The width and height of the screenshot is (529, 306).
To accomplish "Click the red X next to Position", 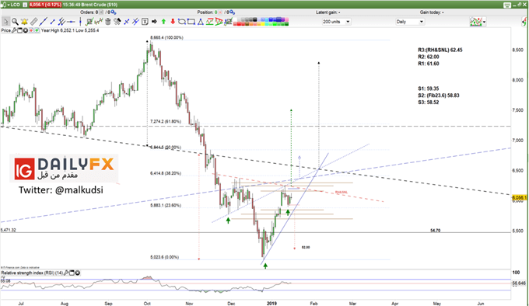I will [220, 12].
